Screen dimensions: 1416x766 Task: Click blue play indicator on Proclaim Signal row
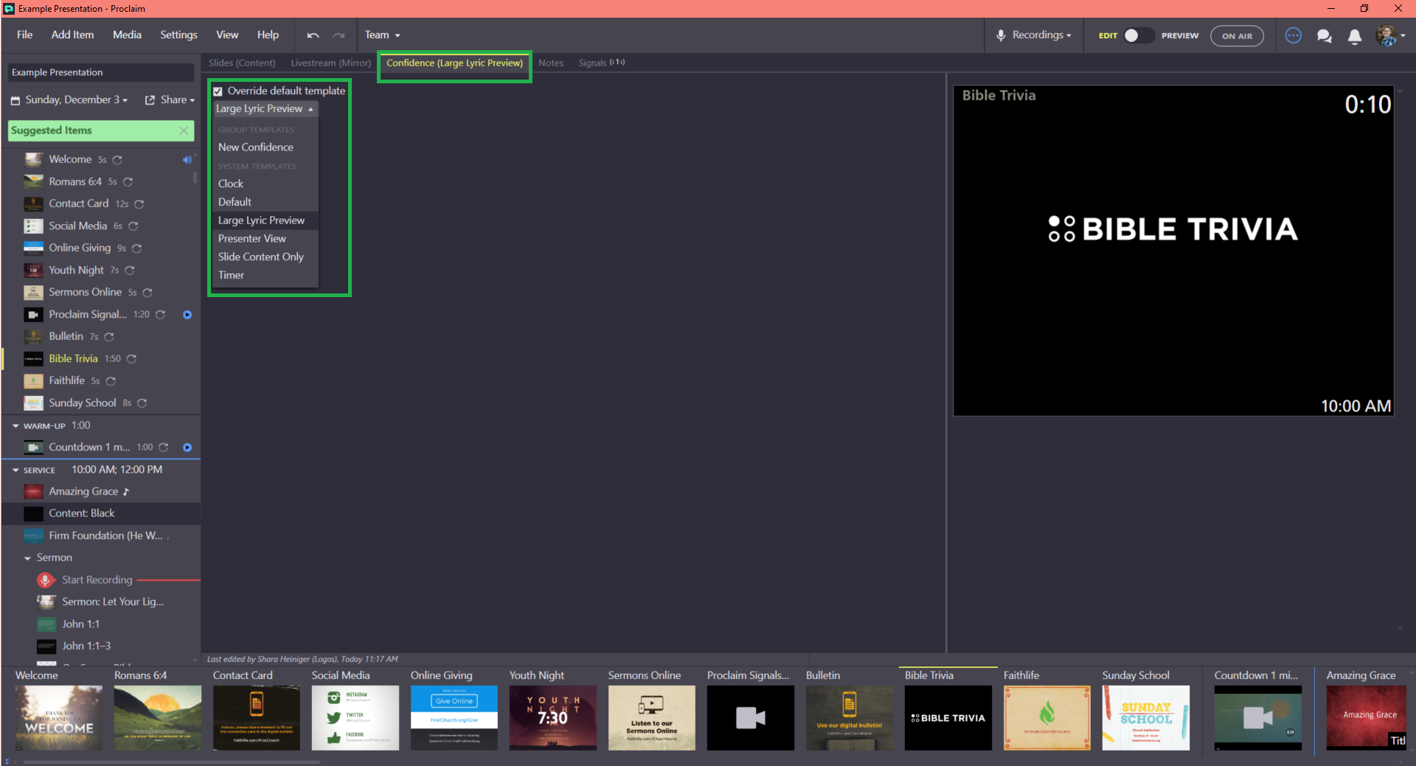pos(187,315)
